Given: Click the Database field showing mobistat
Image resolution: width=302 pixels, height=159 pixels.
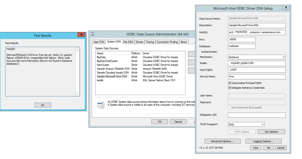Looking at the screenshot, I should 242,46.
